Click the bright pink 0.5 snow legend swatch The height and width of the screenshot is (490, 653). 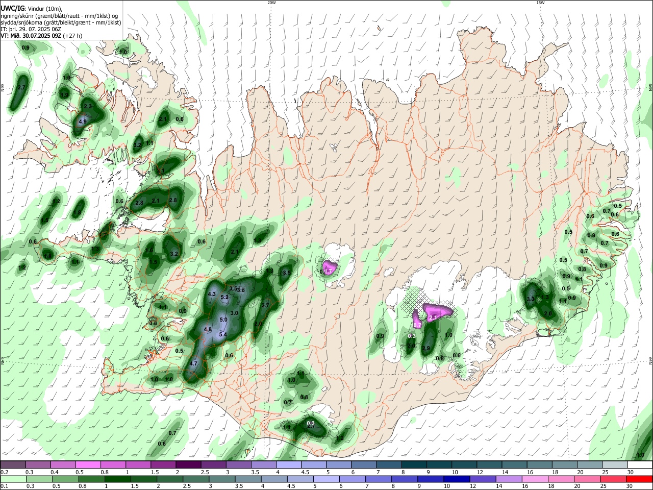click(88, 465)
